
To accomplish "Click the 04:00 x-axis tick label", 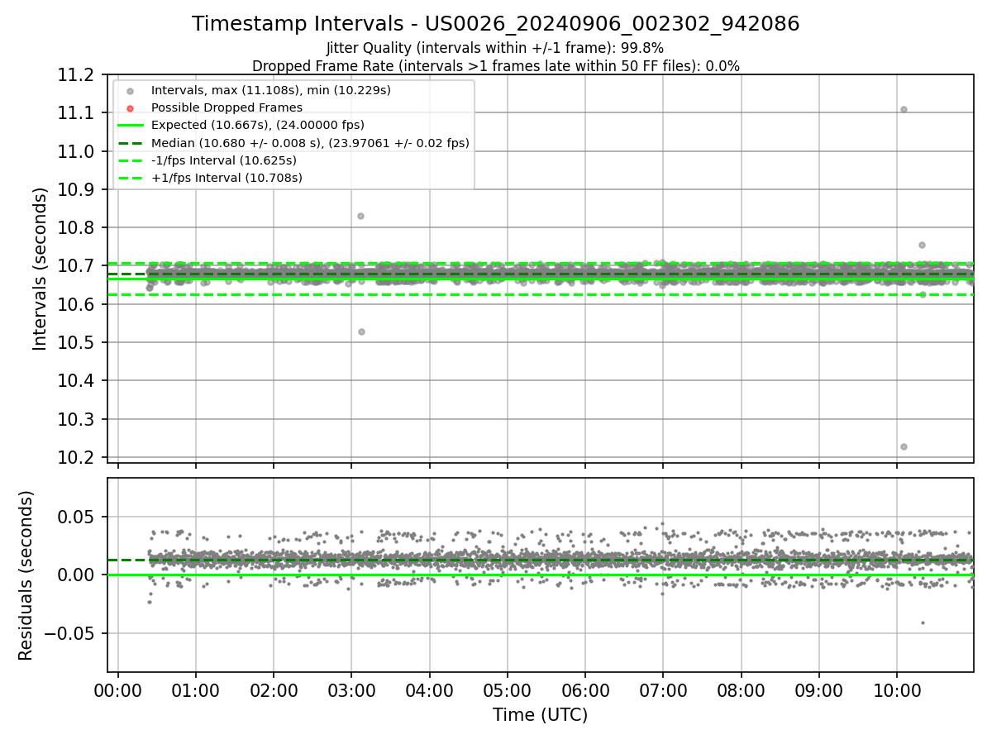I will [x=429, y=690].
